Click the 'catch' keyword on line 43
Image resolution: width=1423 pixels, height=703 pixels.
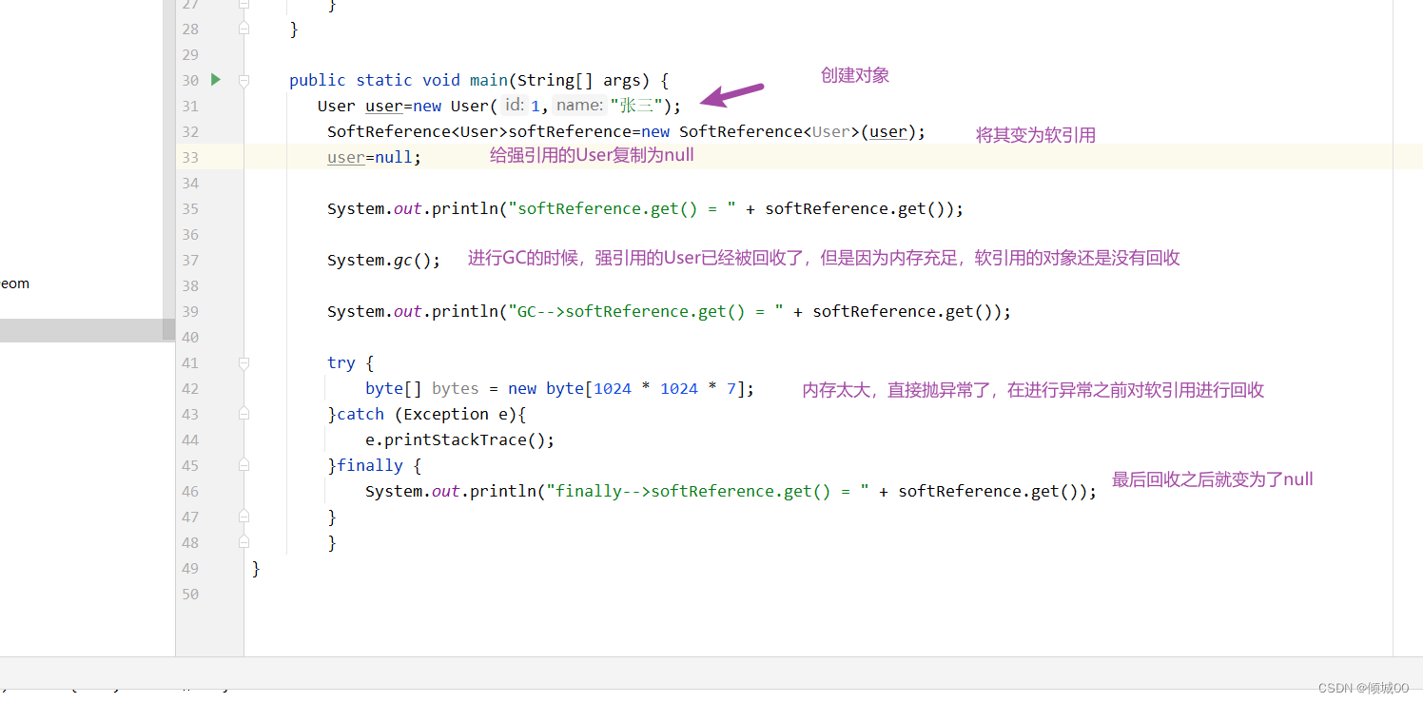361,415
